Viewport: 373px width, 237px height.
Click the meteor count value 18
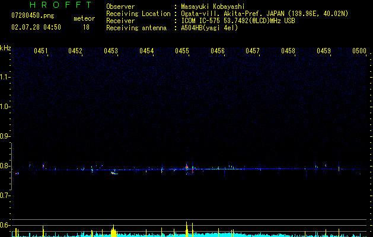(86, 27)
